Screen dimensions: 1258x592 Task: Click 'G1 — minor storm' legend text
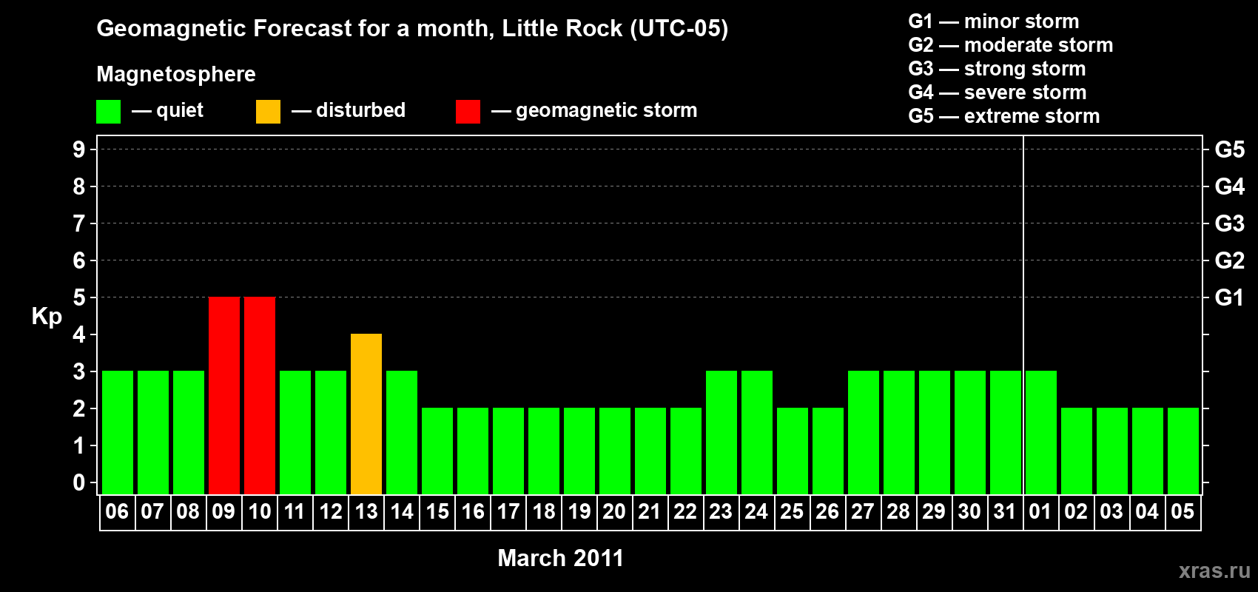pyautogui.click(x=994, y=21)
